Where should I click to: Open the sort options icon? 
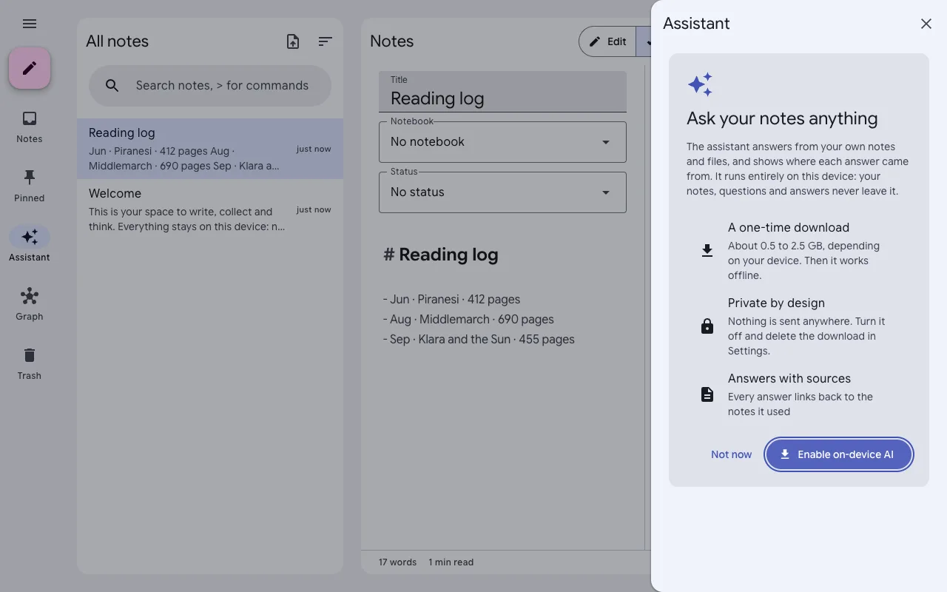click(325, 41)
